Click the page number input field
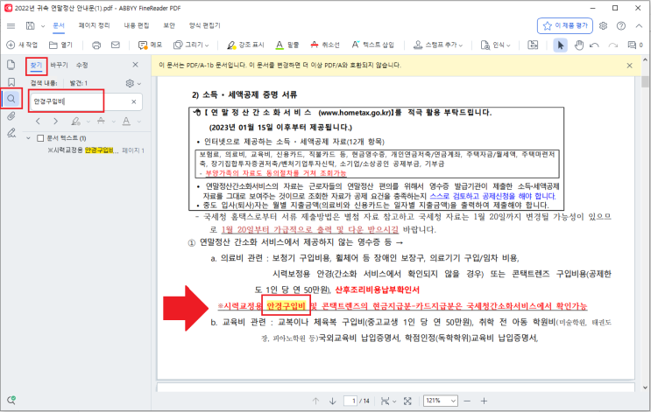Image resolution: width=651 pixels, height=412 pixels. coord(350,401)
